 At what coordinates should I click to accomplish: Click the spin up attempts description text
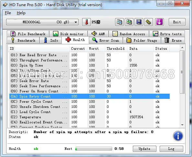coord(93,132)
